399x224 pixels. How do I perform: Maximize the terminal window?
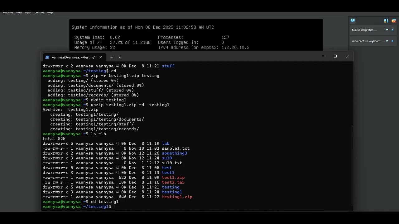(335, 56)
